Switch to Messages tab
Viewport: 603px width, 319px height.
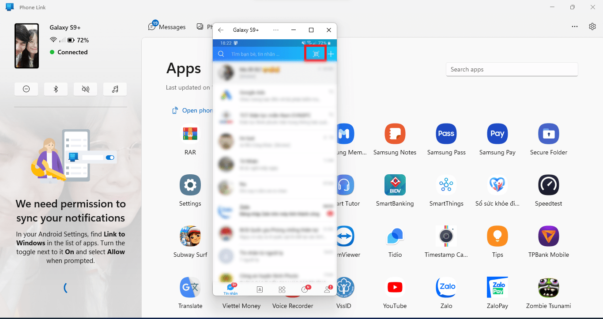coord(167,27)
